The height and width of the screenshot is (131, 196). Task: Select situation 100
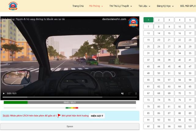(180, 126)
